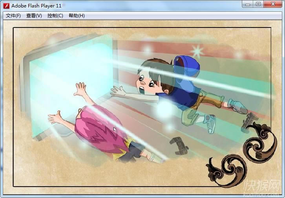This screenshot has height=198, width=285.
Task: Click the red Flash Player title bar icon
Action: coord(6,5)
